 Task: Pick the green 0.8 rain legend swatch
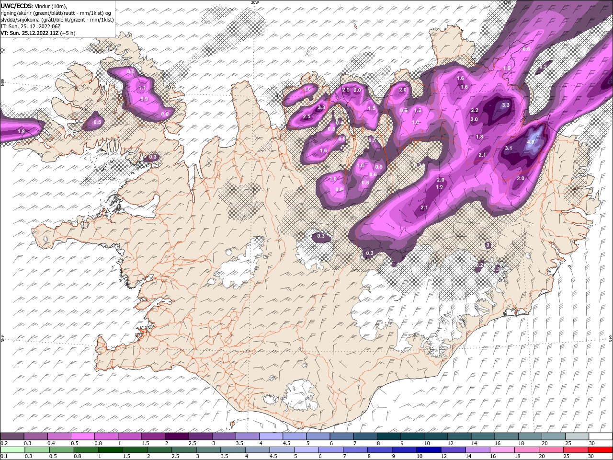tap(86, 449)
